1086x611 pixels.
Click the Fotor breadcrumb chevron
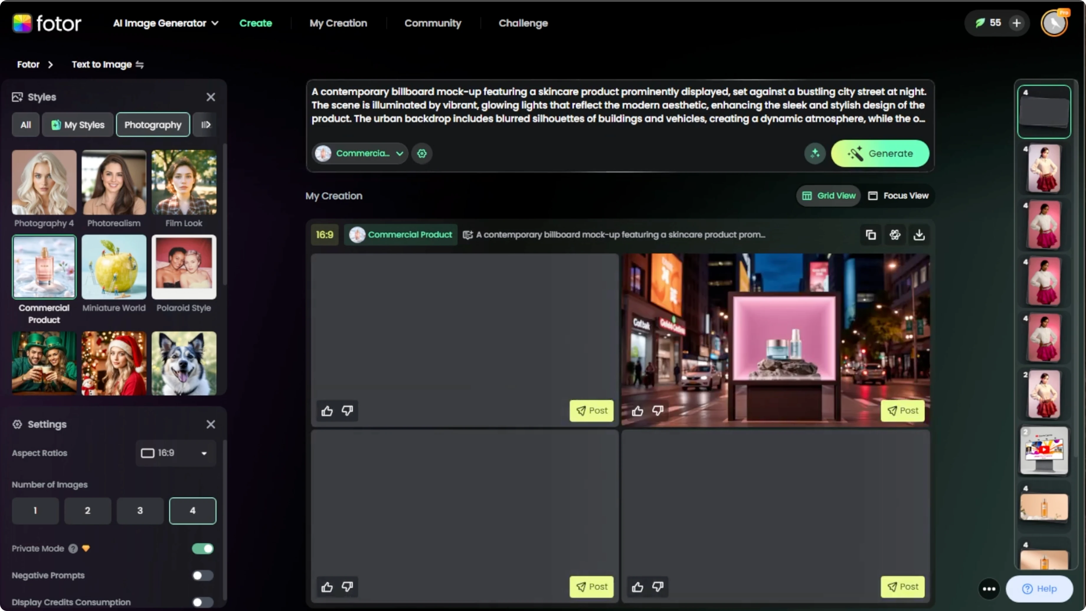50,65
